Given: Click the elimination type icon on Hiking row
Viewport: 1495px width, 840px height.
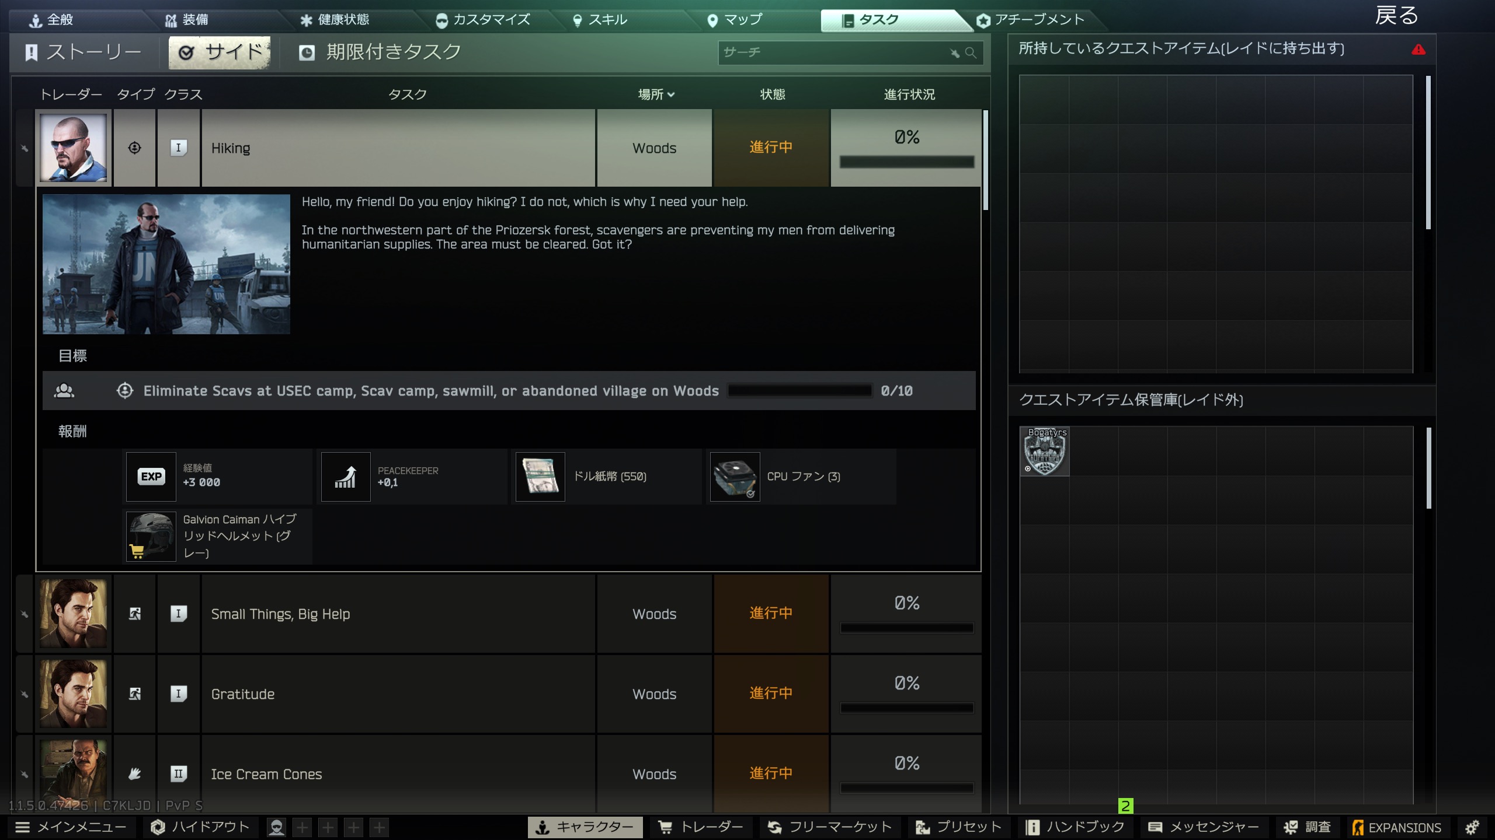Looking at the screenshot, I should coord(134,148).
